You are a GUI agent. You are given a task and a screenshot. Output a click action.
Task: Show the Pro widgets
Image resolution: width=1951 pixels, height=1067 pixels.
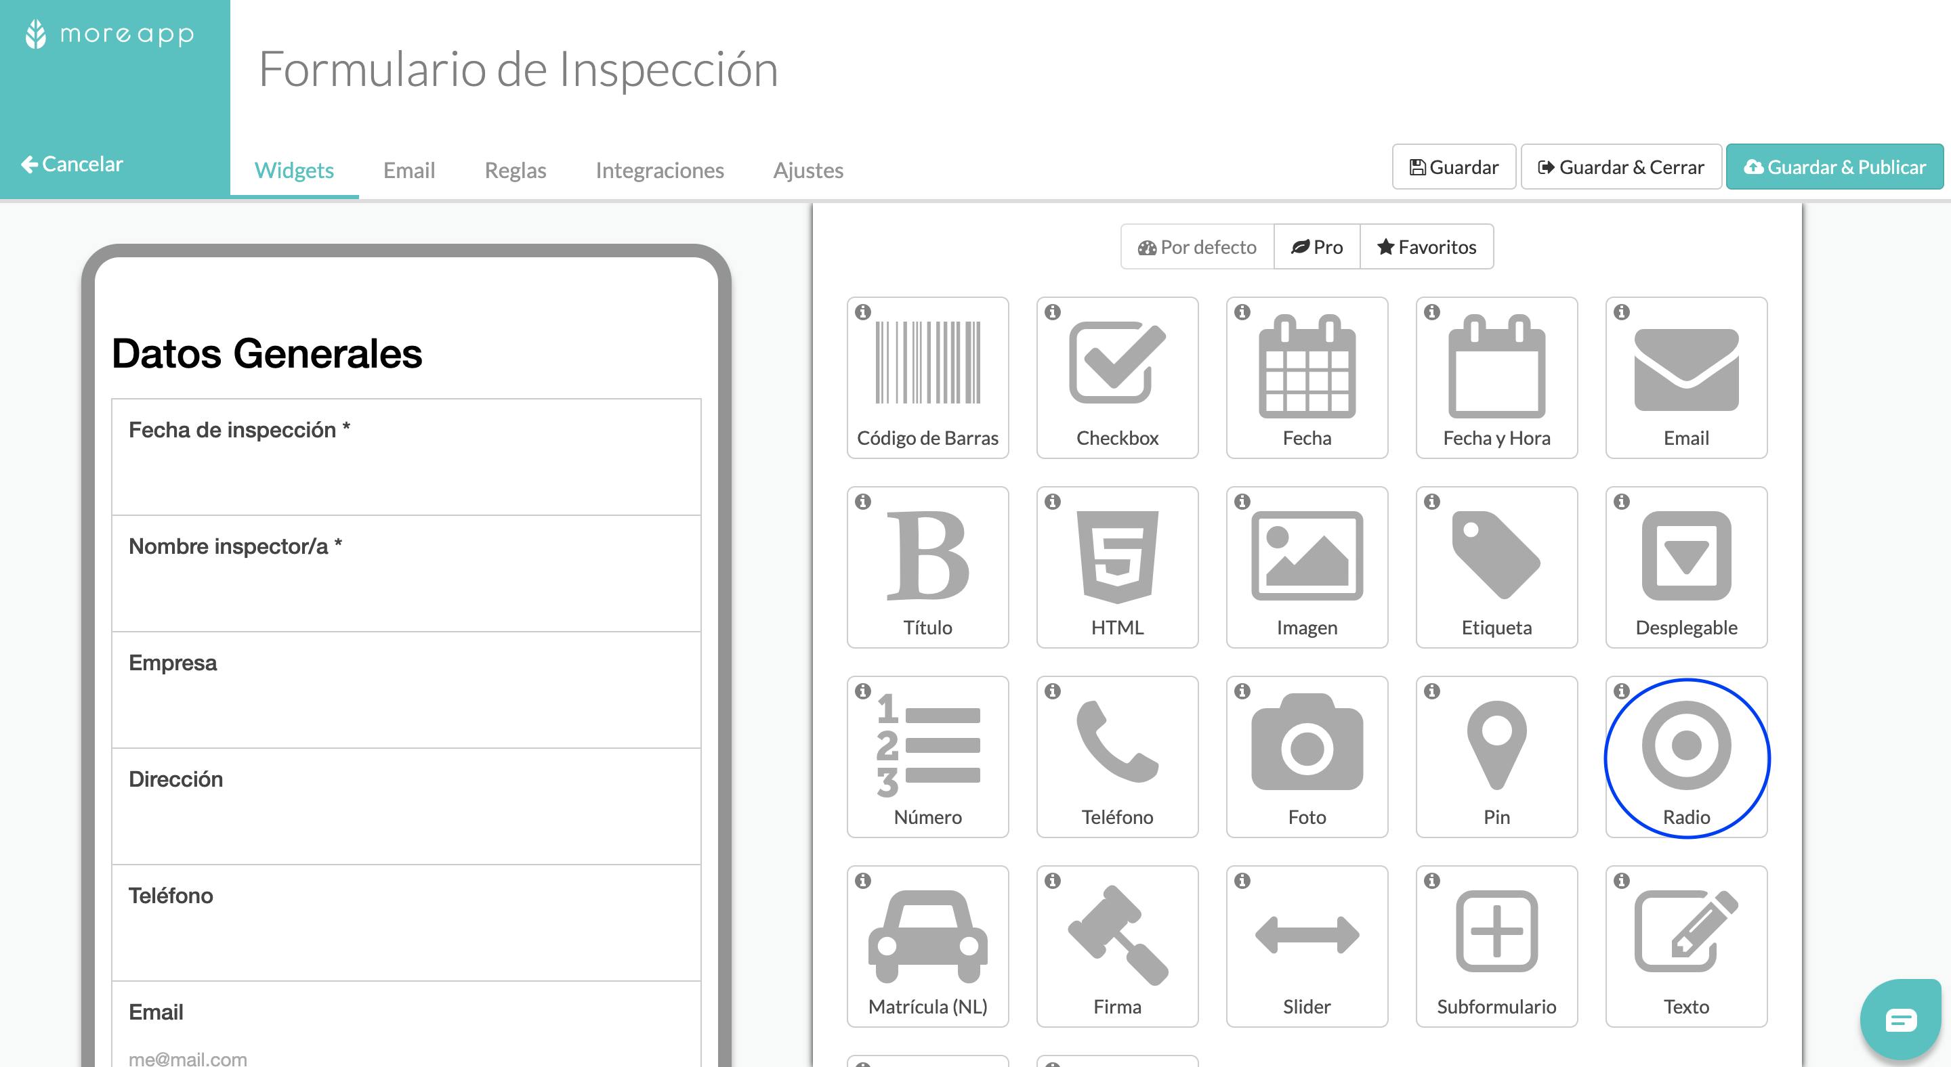[1317, 246]
